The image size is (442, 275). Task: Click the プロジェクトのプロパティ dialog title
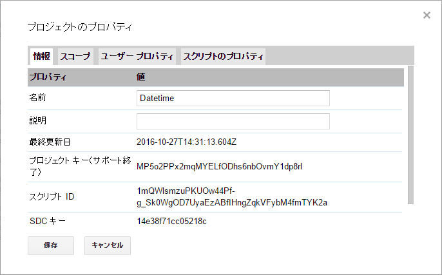coord(79,27)
